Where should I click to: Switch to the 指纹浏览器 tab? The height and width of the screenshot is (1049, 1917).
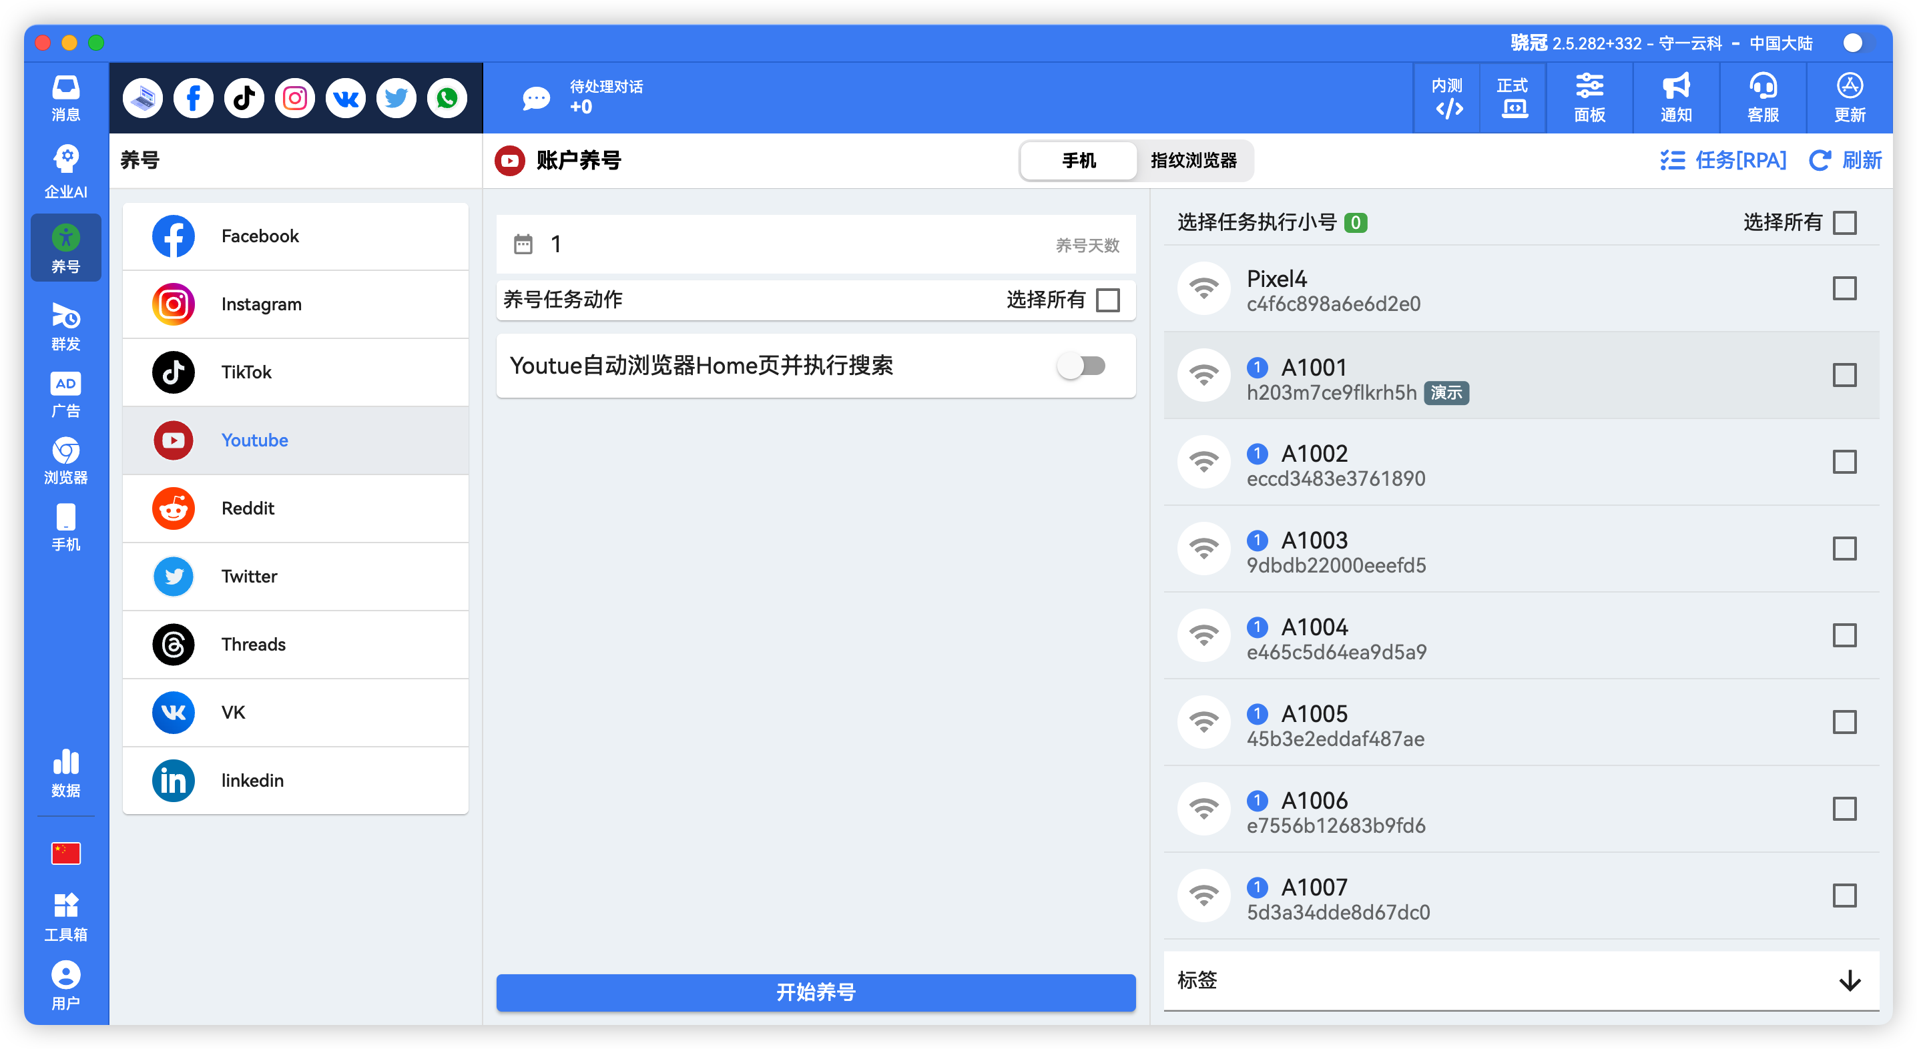(x=1193, y=161)
